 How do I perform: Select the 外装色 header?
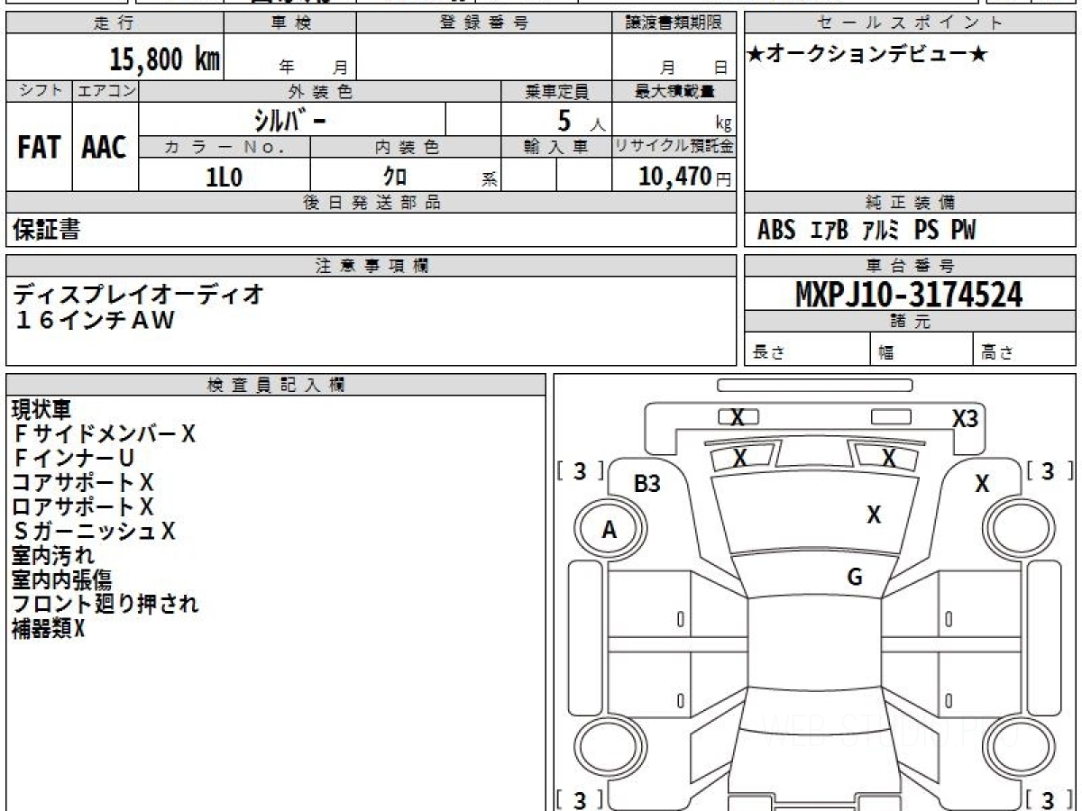(320, 91)
